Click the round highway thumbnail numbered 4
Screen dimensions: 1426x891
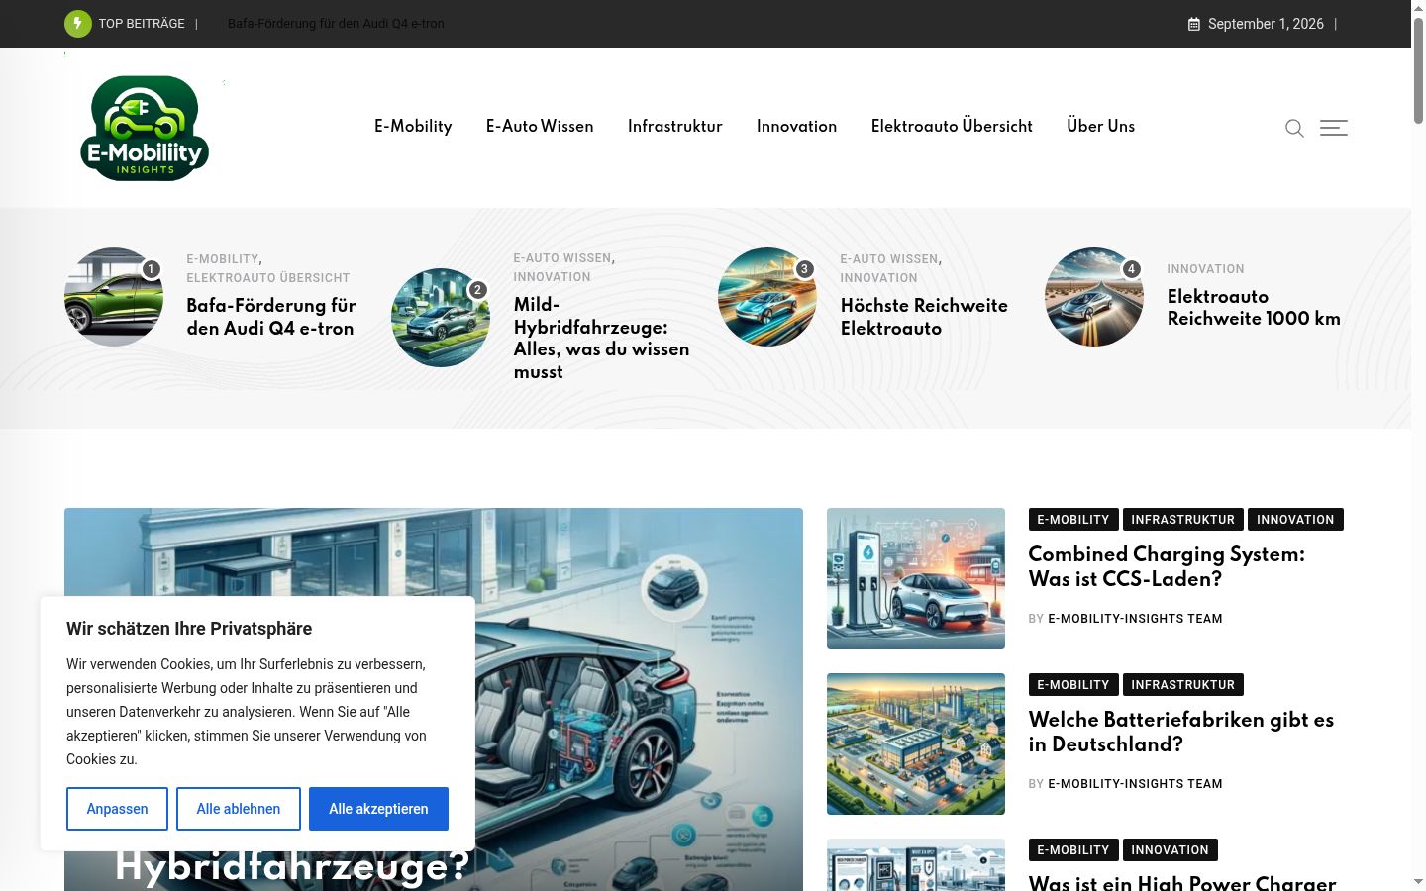[1094, 297]
